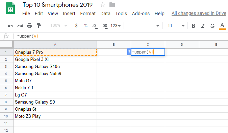This screenshot has height=133, width=228.
Task: Select column B header
Action: click(114, 45)
